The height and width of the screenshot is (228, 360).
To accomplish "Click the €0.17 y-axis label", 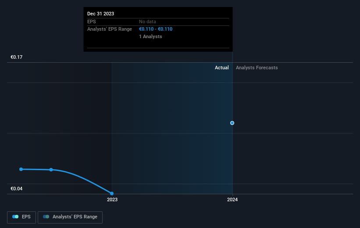I will (x=17, y=57).
